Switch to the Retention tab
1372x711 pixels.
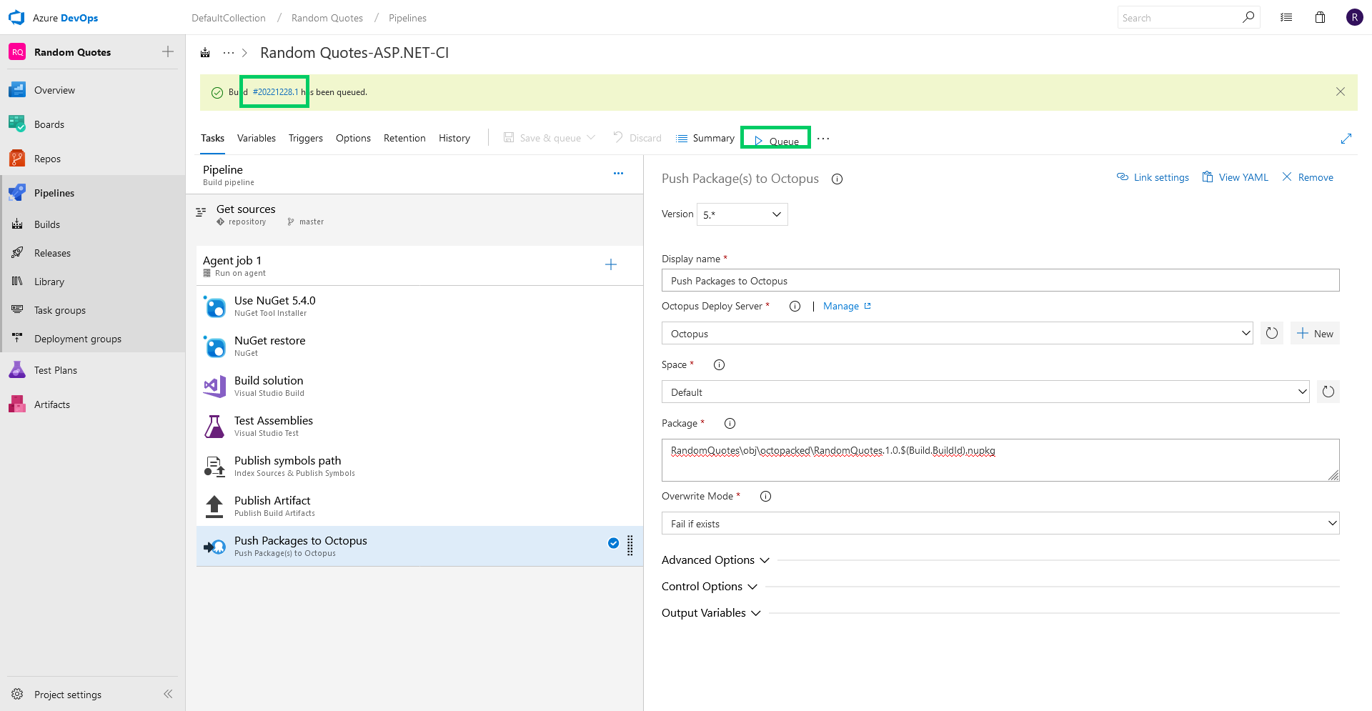404,138
